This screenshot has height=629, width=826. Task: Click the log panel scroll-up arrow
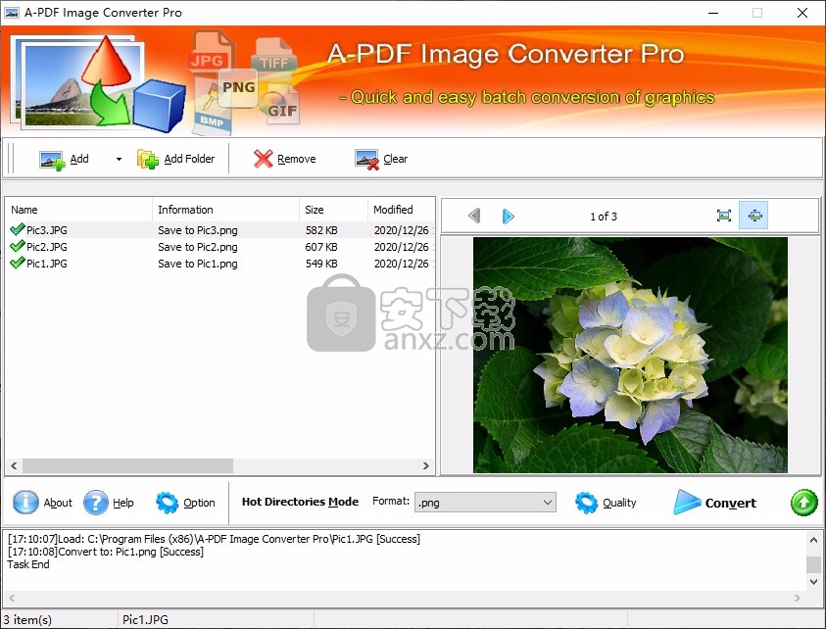813,540
